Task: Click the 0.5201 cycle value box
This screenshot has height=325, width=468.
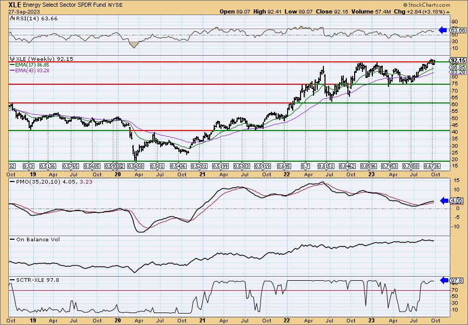Action: pyautogui.click(x=199, y=166)
